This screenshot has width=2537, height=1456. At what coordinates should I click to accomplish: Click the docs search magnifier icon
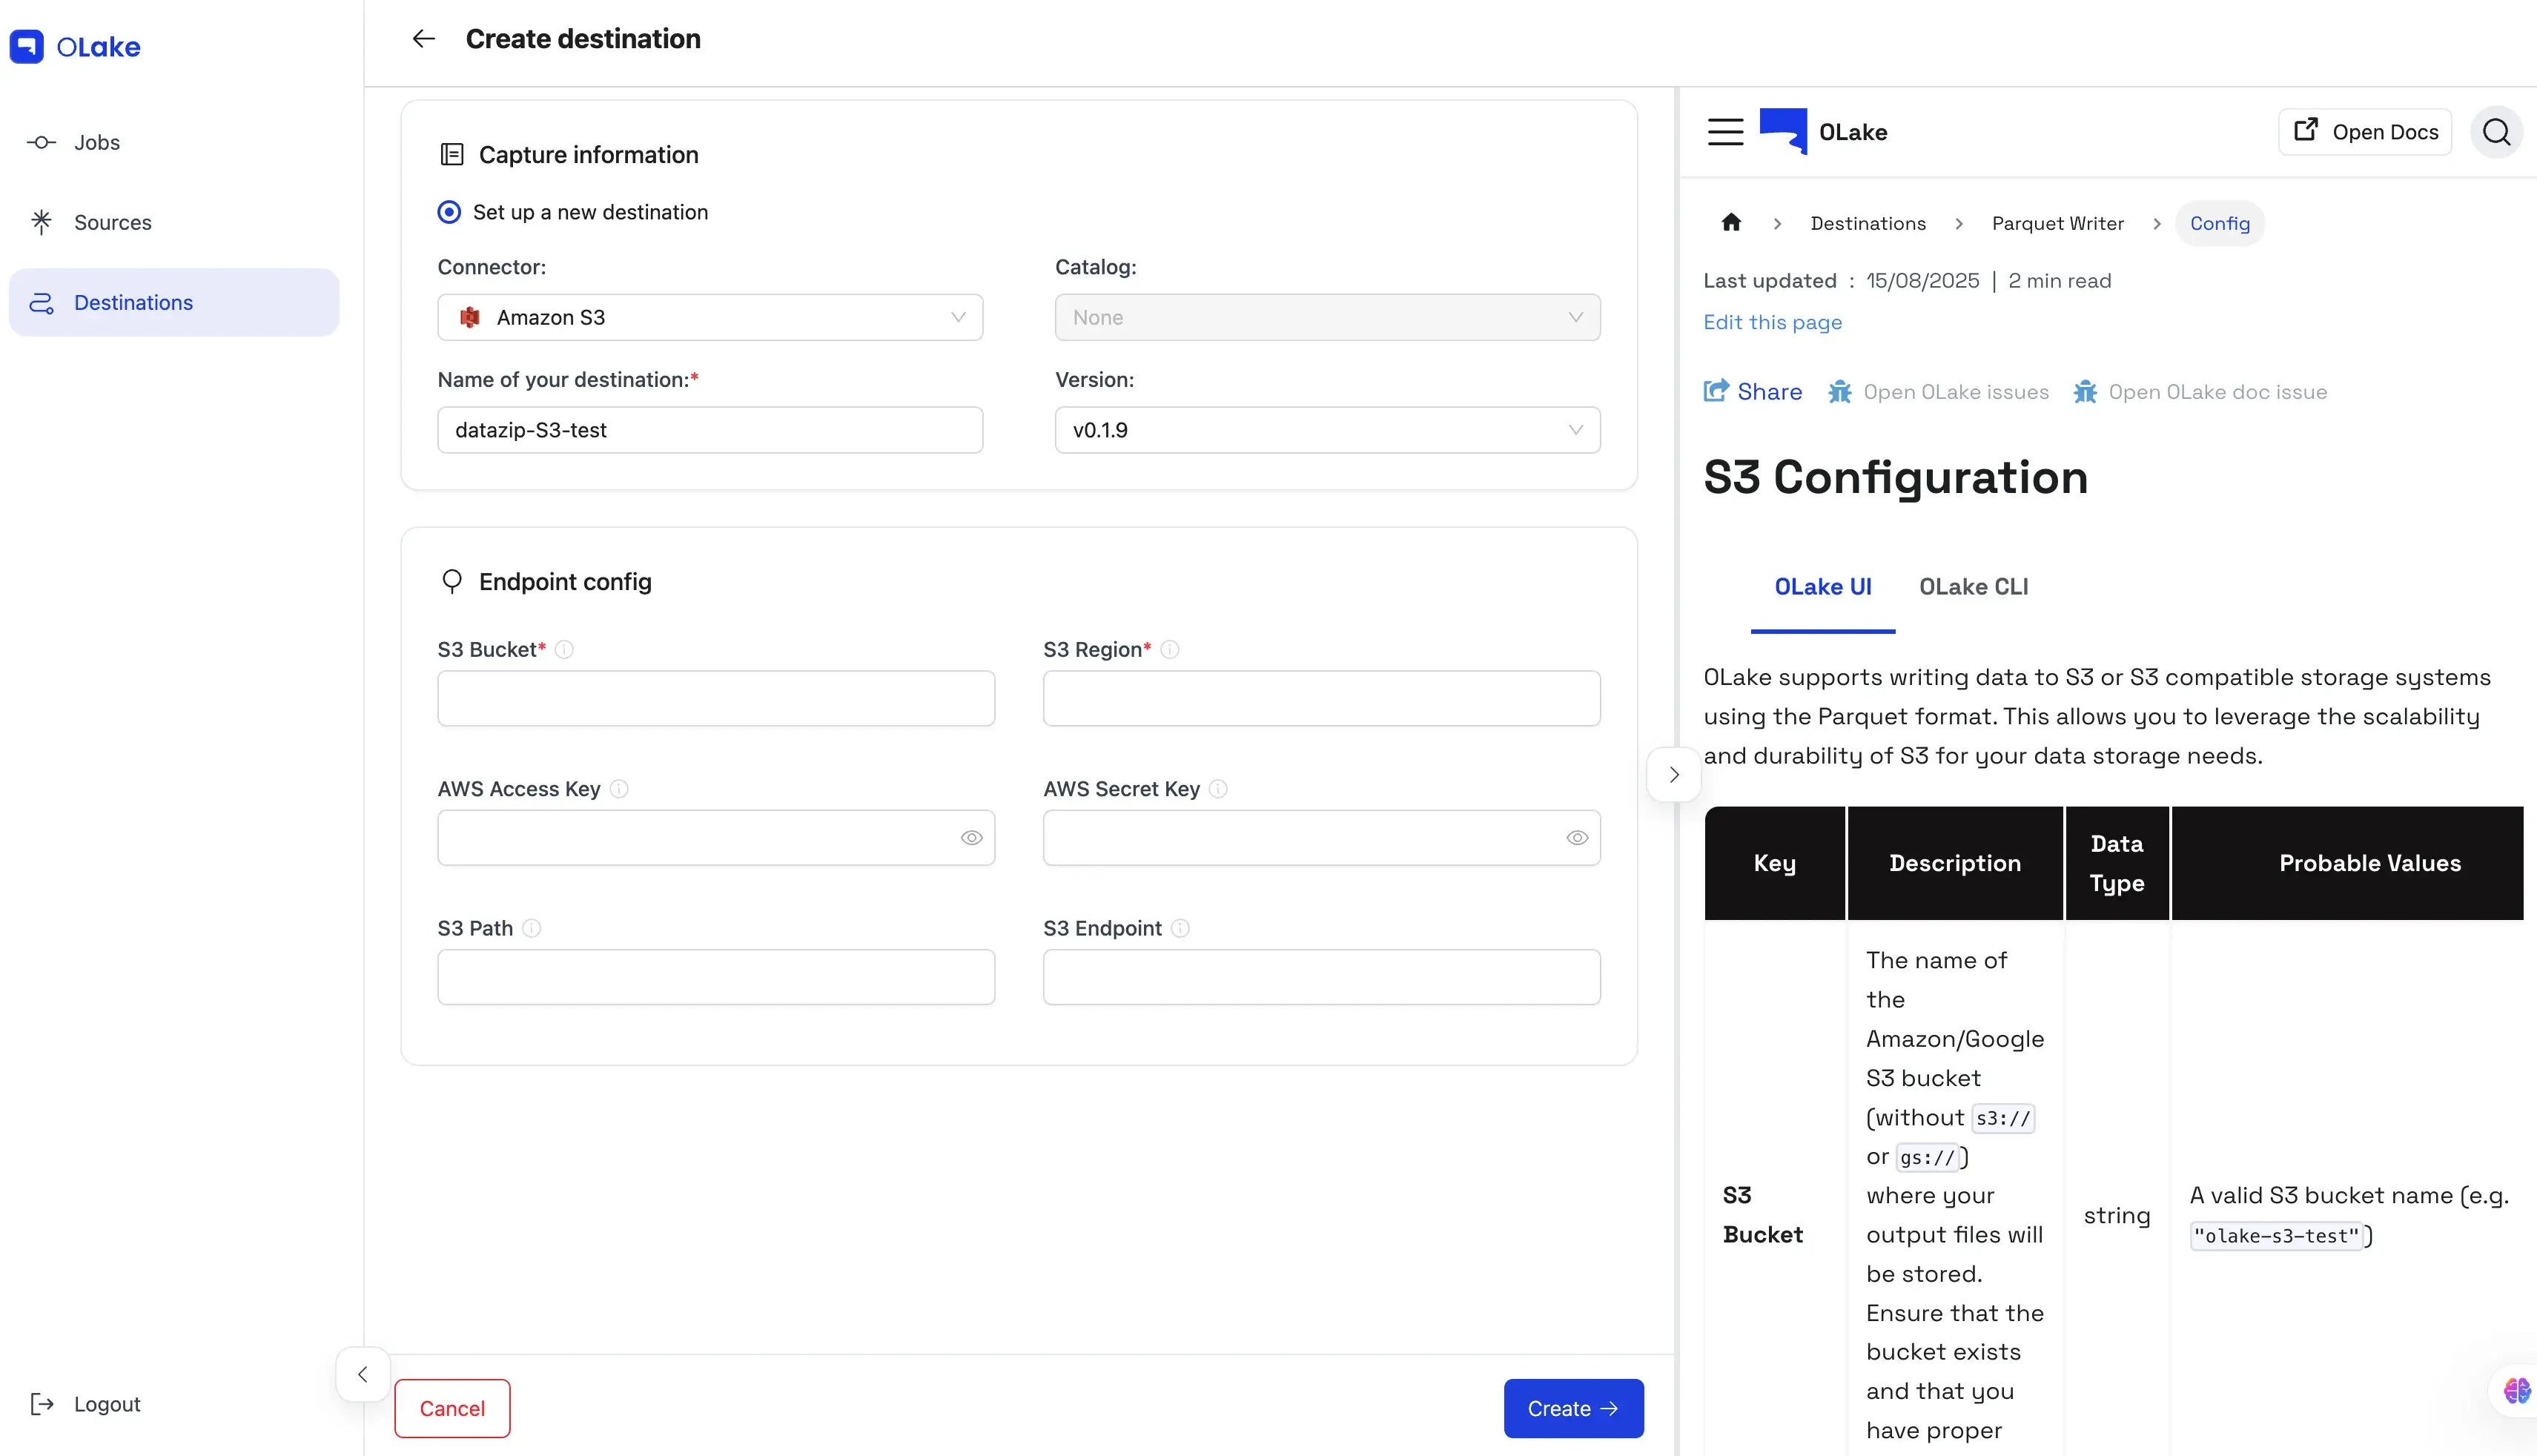[2496, 132]
